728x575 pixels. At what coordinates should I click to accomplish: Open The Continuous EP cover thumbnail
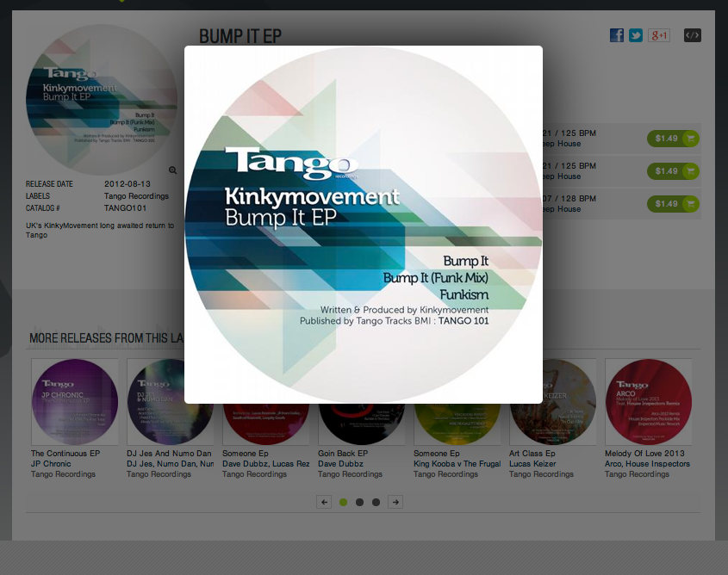coord(74,402)
